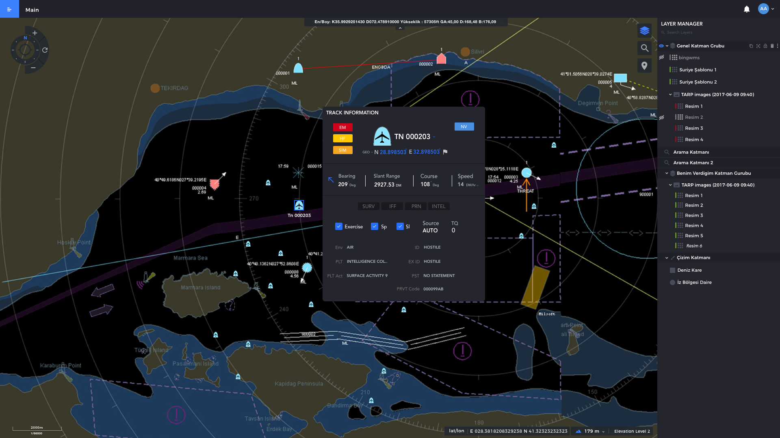Select the Resim 5 layer
780x438 pixels.
[694, 236]
